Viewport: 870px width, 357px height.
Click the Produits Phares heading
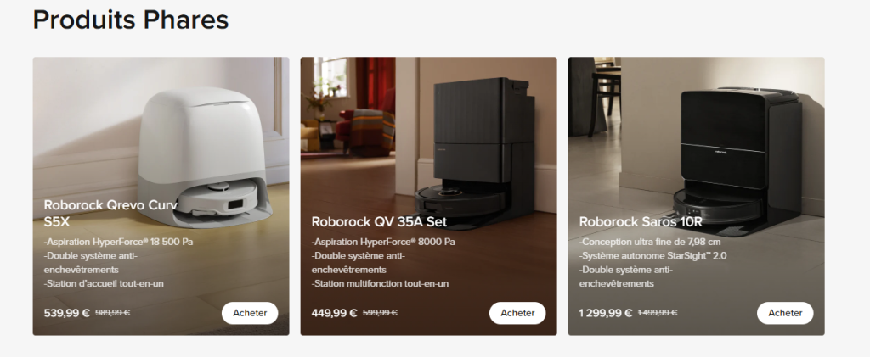[131, 20]
